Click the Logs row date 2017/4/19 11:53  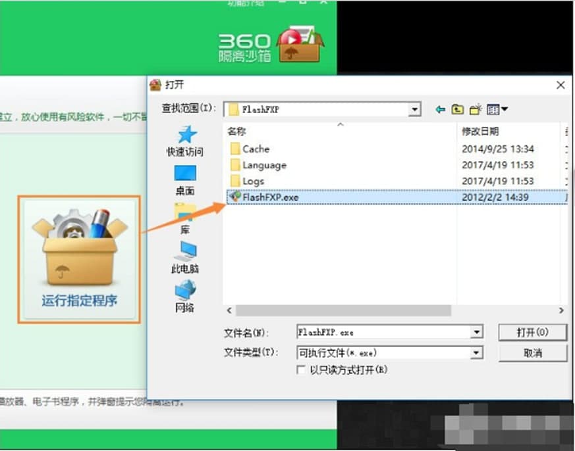(498, 181)
